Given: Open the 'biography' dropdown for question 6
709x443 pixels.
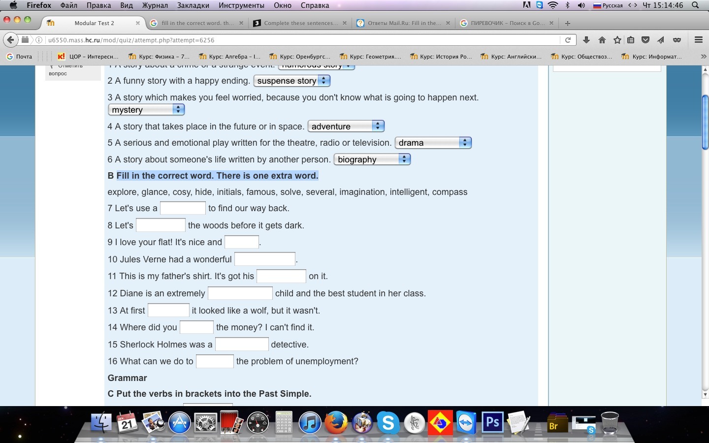Looking at the screenshot, I should click(372, 159).
